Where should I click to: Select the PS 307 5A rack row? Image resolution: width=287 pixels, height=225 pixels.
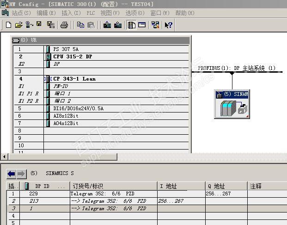point(101,49)
